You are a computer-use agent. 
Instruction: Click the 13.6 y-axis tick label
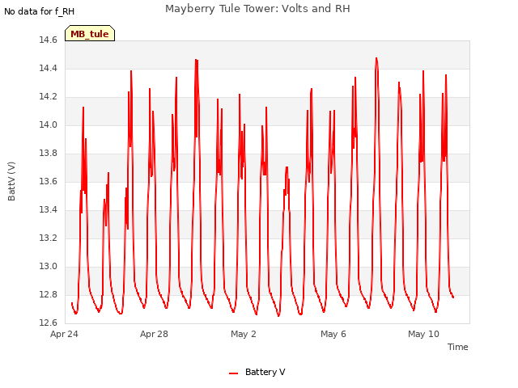coord(49,182)
